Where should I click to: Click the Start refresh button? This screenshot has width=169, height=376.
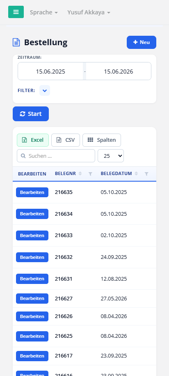[x=31, y=114]
